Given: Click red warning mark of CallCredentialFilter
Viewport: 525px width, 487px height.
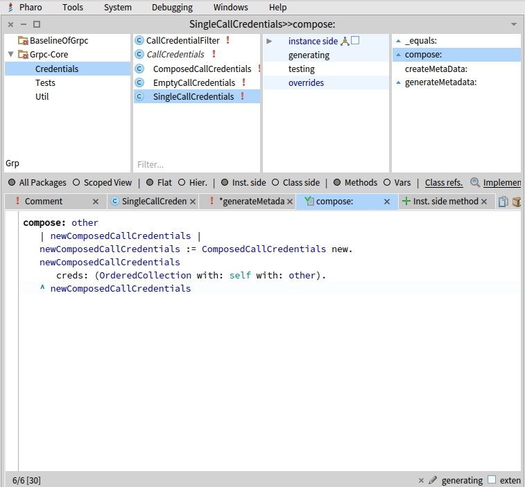Looking at the screenshot, I should [x=227, y=40].
